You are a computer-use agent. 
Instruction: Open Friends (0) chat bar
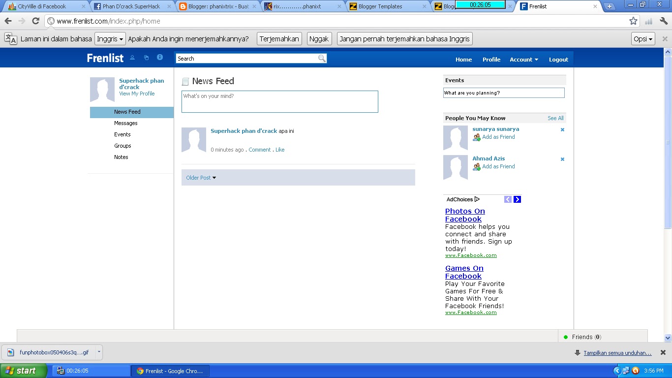click(603, 337)
